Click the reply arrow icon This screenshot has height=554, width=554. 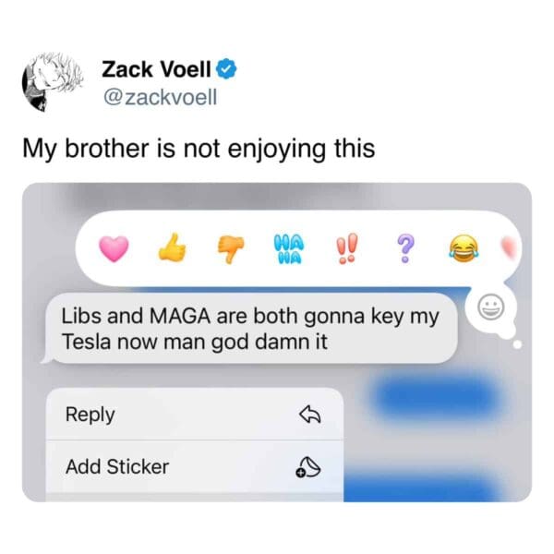310,414
